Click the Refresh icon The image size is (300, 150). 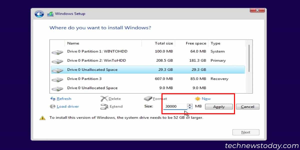[x=53, y=99]
